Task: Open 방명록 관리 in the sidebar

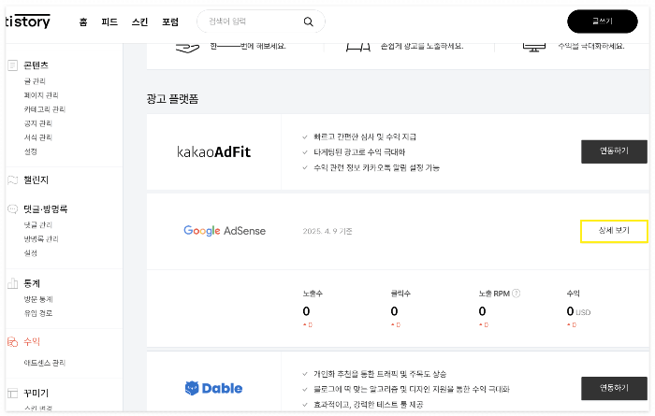Action: (41, 239)
